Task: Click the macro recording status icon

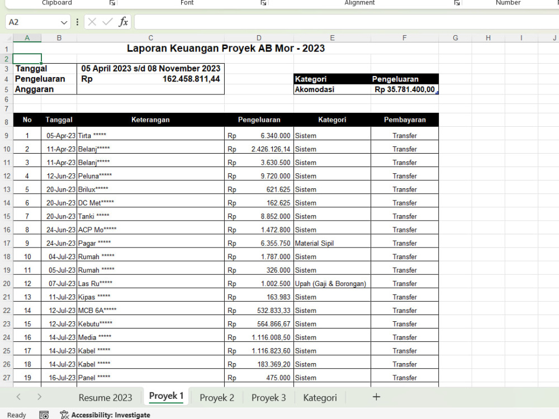Action: click(x=44, y=415)
